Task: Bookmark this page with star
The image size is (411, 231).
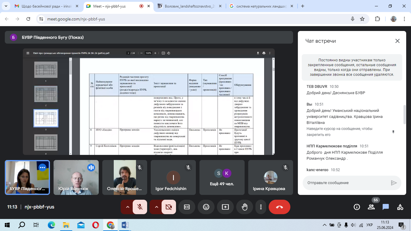Action: (x=362, y=19)
